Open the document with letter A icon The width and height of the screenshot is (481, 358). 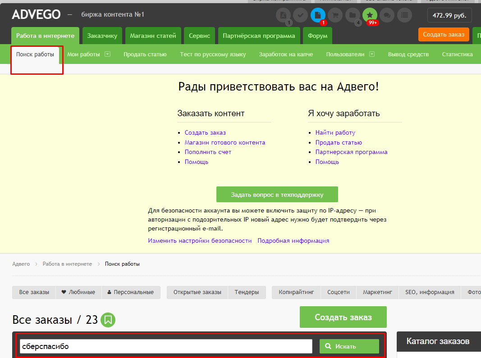283,15
